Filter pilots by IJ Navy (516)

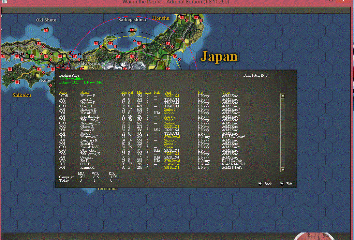93,82
